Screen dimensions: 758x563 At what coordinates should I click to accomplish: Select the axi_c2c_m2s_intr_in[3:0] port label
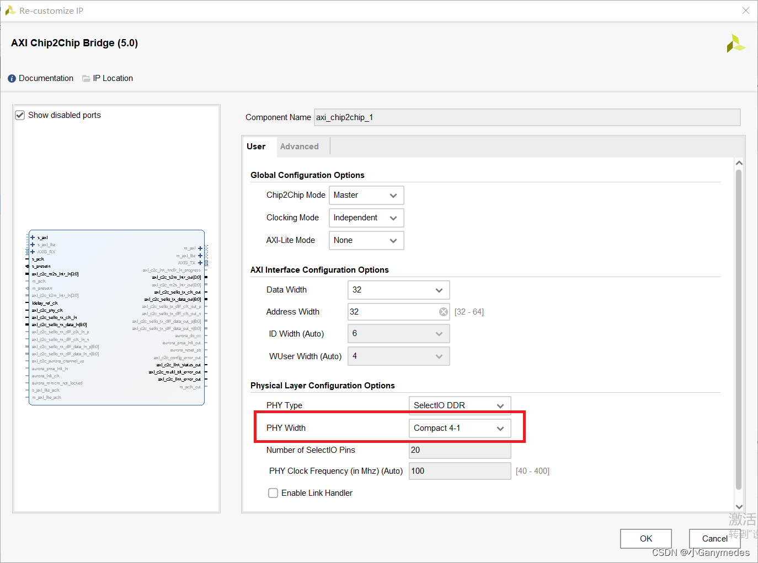point(55,274)
